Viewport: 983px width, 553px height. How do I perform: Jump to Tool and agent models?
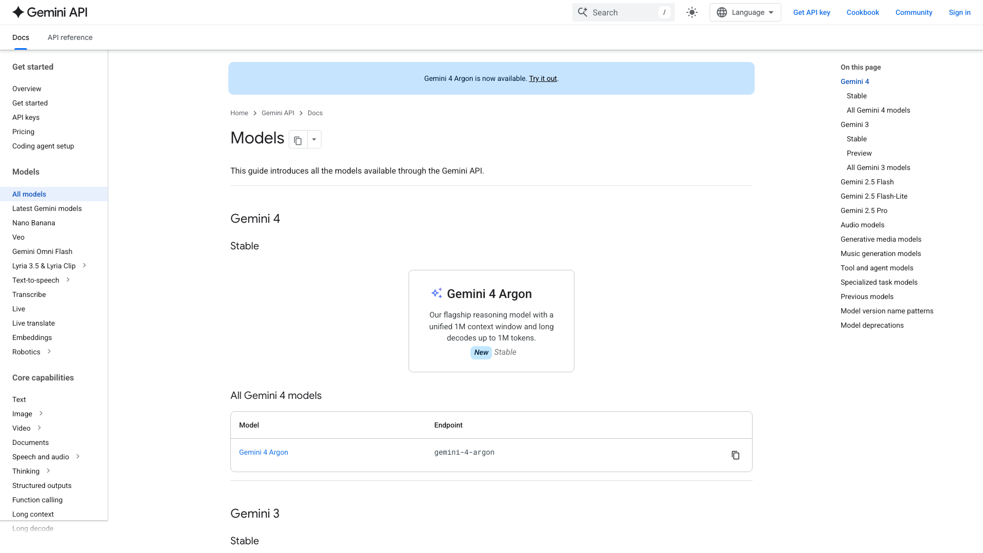(877, 268)
